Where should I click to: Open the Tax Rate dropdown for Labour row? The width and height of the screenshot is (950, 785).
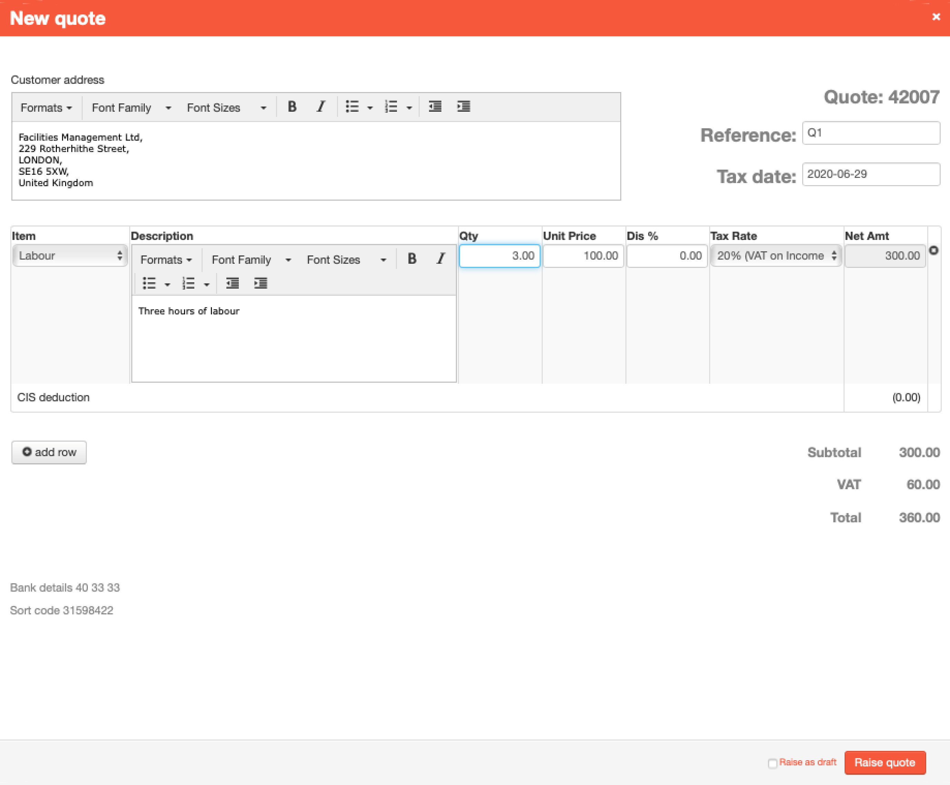coord(776,256)
